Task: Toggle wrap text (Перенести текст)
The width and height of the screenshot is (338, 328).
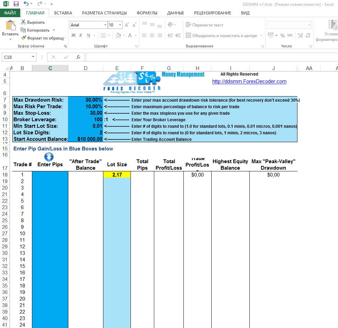Action: pos(204,25)
